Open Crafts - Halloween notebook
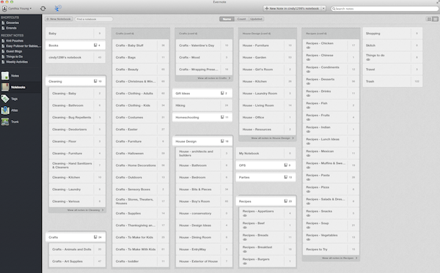This screenshot has width=440, height=273. 141,154
